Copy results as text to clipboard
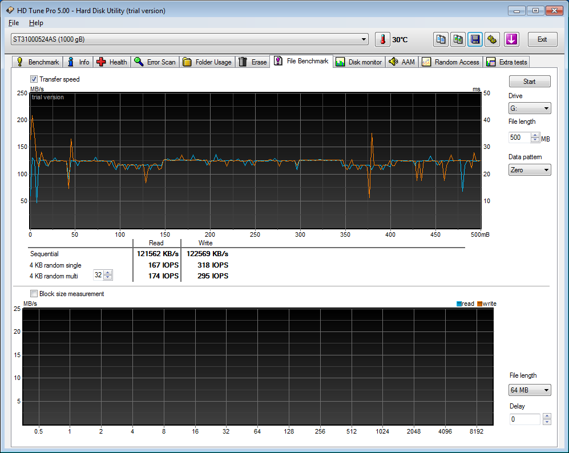The image size is (569, 453). pyautogui.click(x=441, y=39)
